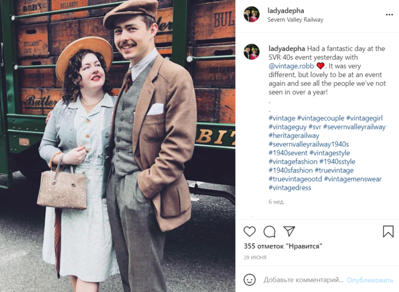Open #vintagedress hashtag

tap(290, 188)
